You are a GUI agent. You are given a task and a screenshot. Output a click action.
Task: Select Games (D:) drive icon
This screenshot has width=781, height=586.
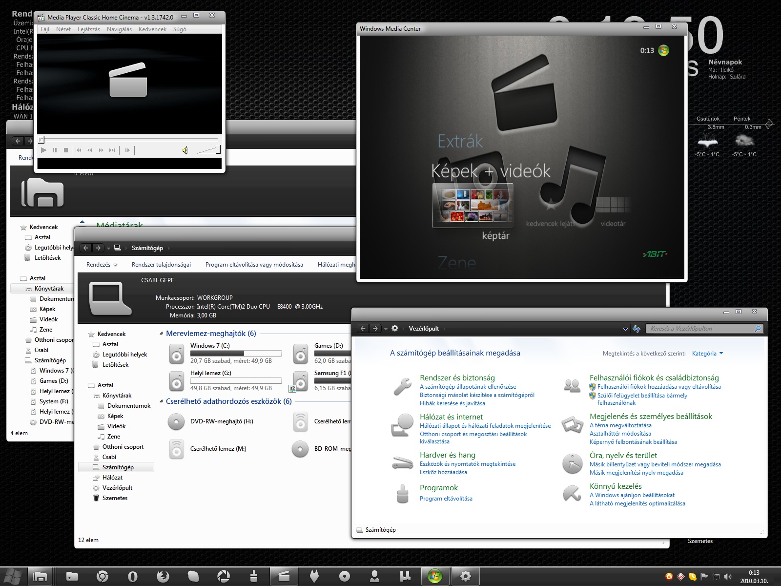tap(300, 353)
